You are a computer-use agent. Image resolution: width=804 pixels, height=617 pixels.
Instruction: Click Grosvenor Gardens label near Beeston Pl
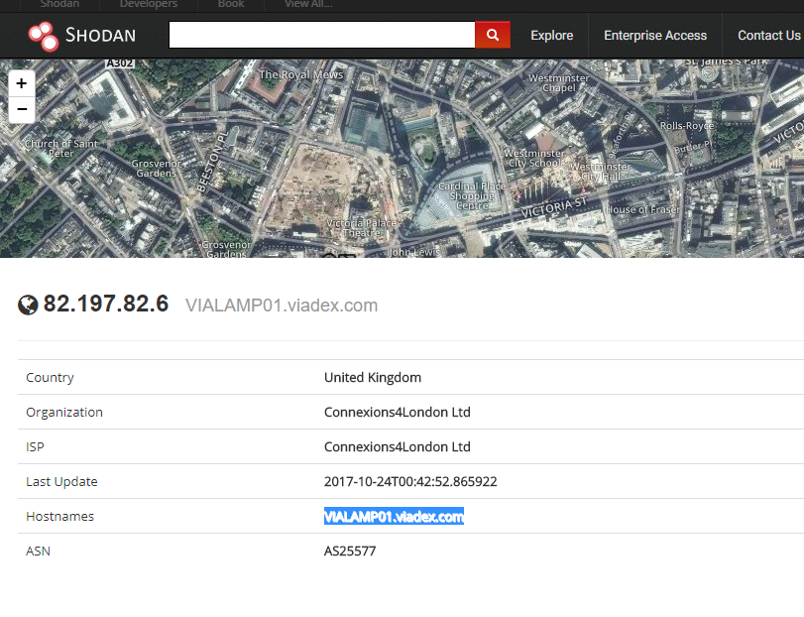pyautogui.click(x=156, y=169)
